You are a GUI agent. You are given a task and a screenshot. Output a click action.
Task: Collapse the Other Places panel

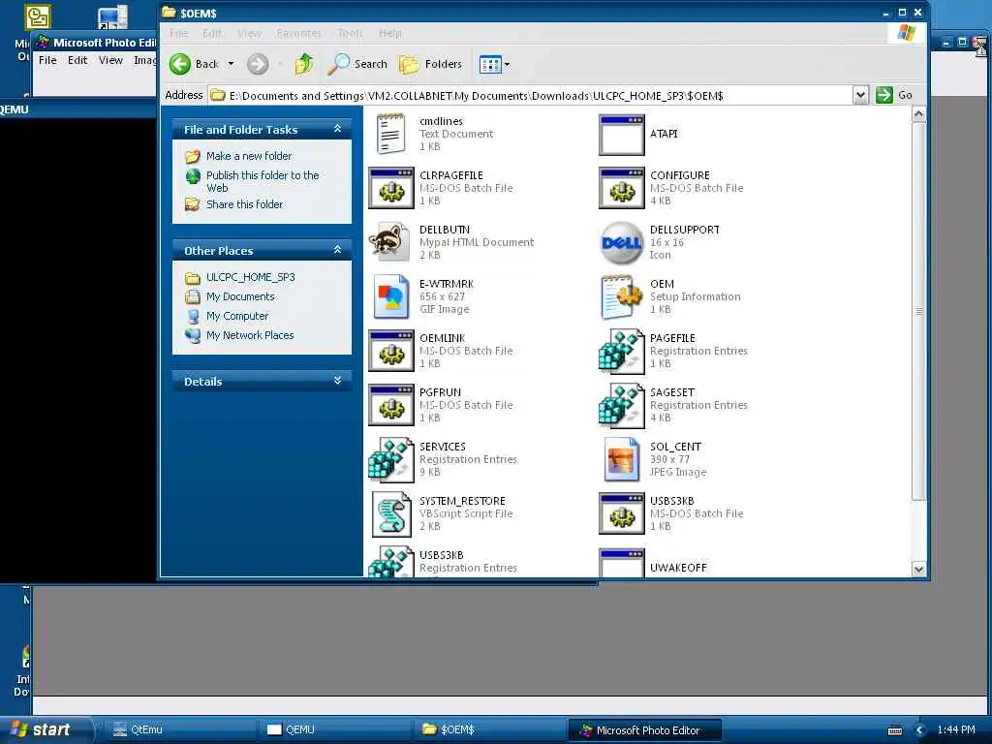click(x=337, y=250)
